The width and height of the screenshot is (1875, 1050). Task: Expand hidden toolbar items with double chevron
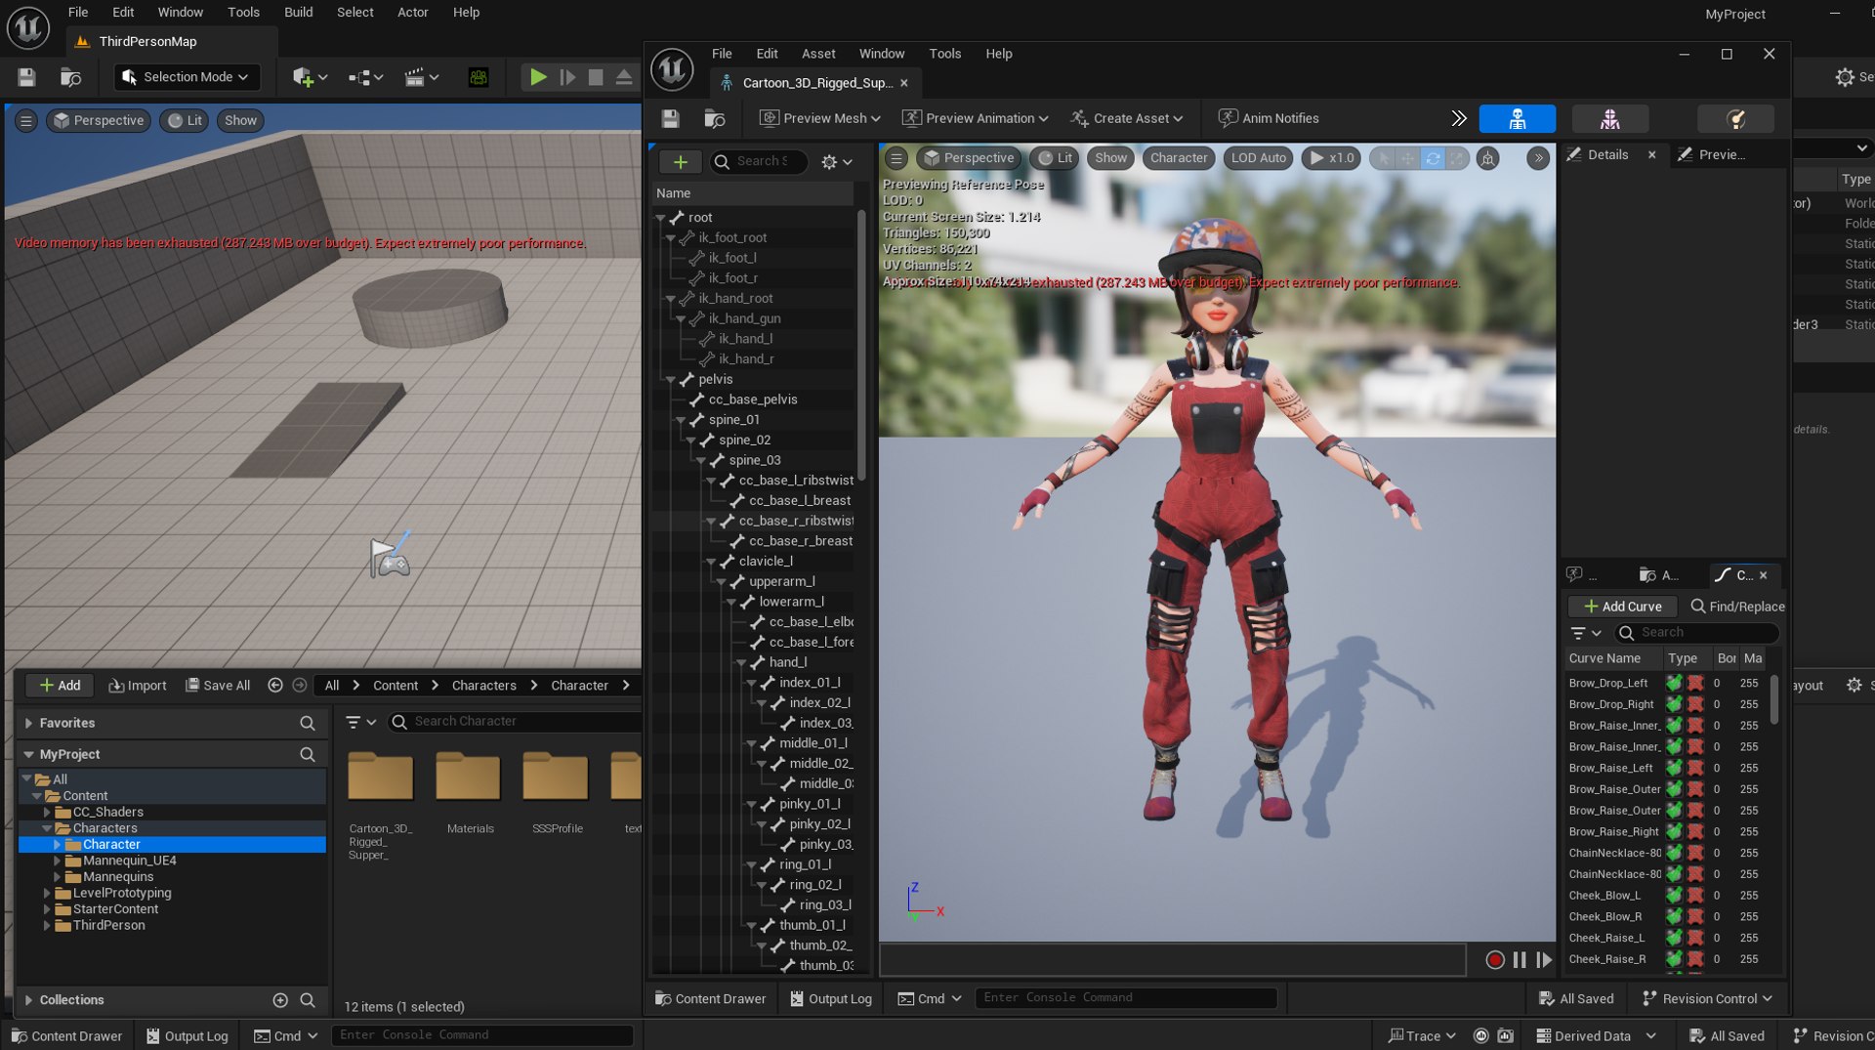point(1458,118)
